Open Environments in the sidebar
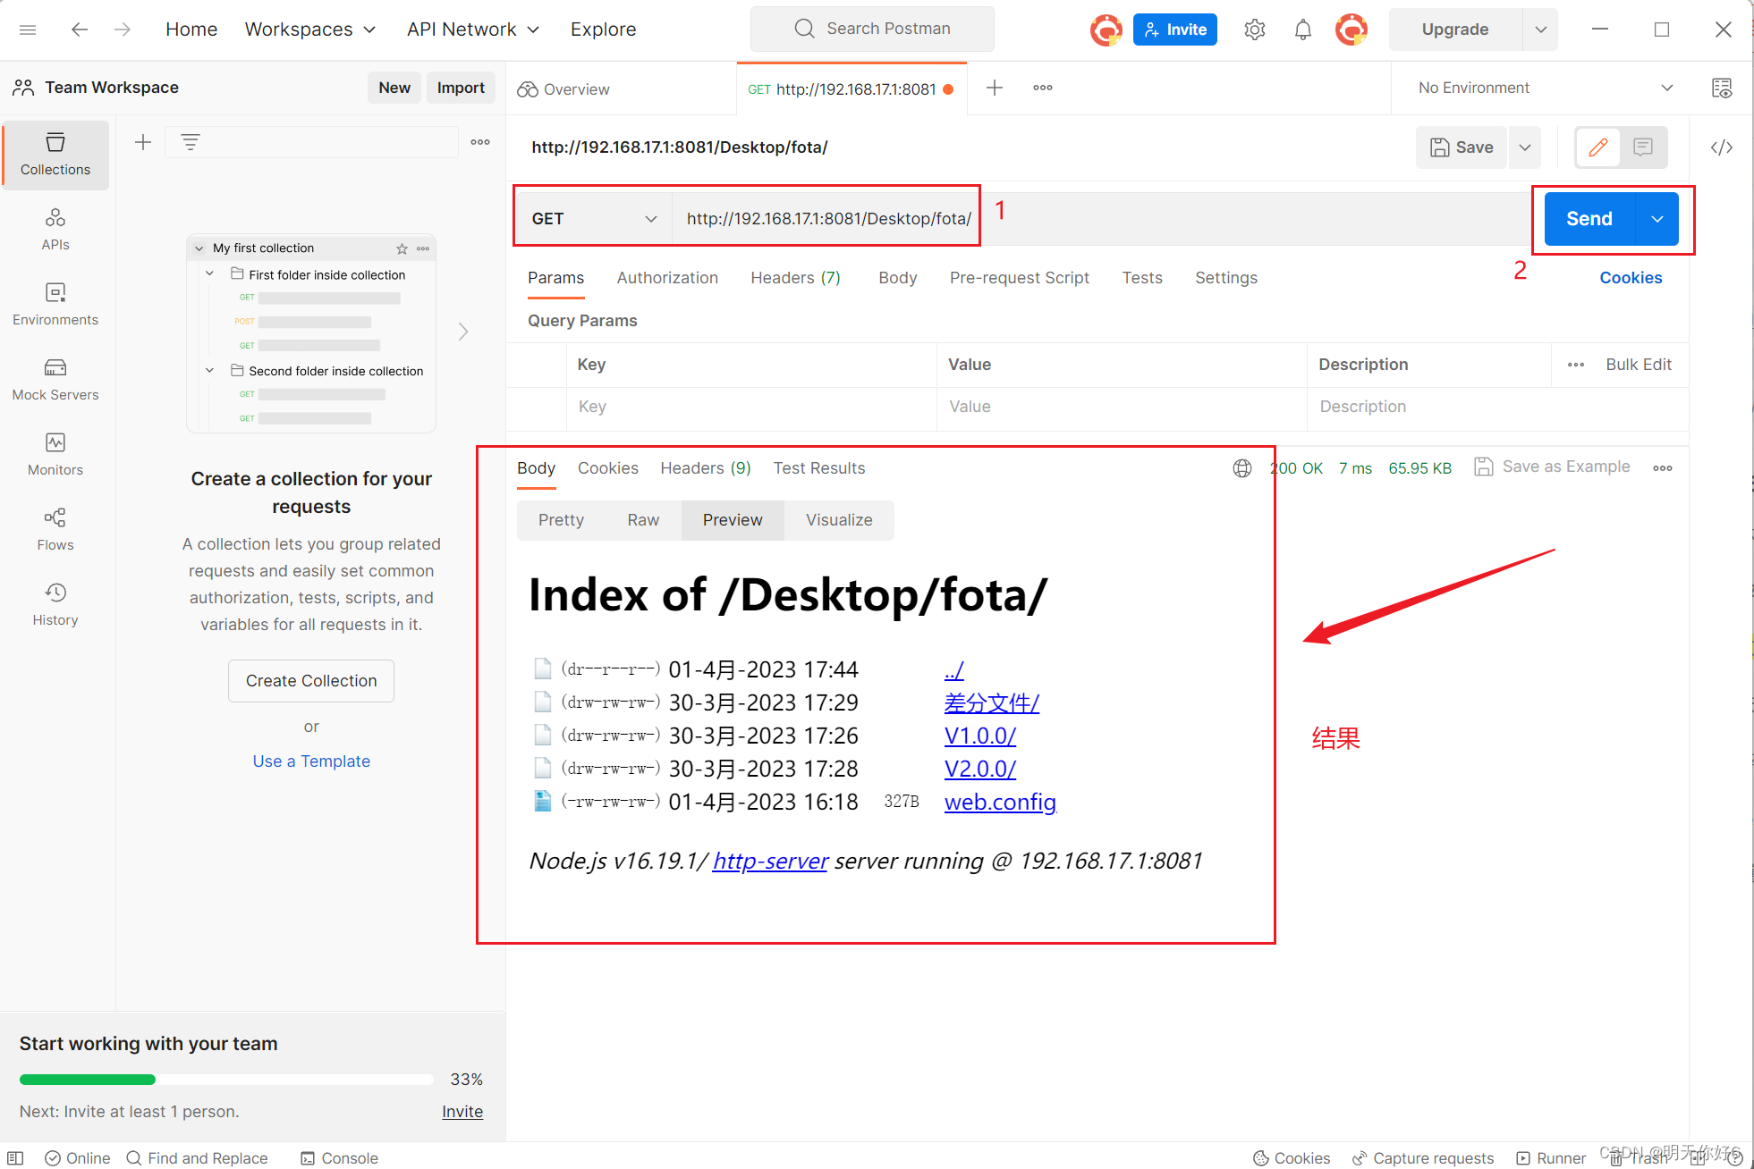Screen dimensions: 1754x1169 pos(55,305)
